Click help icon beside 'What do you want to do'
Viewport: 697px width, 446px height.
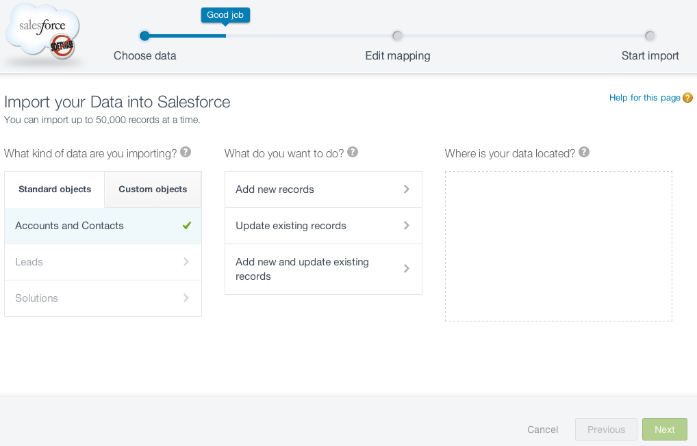coord(353,152)
